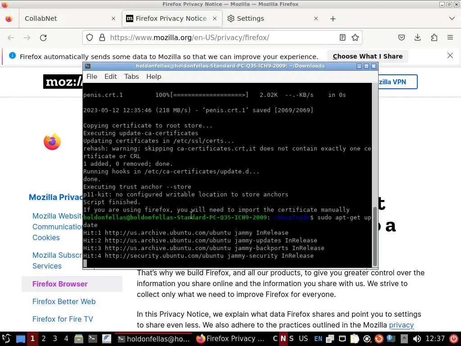The image size is (461, 346).
Task: Open the Extensions puzzle piece icon
Action: (x=434, y=37)
